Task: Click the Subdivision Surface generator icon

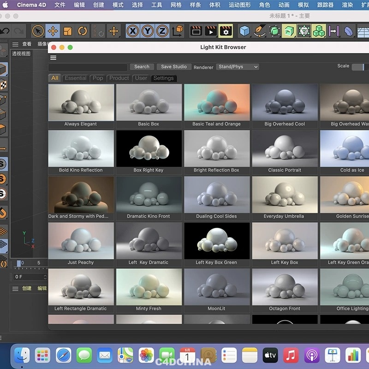Action: [274, 31]
